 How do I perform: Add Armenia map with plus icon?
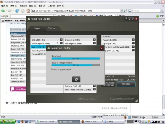[x=94, y=40]
